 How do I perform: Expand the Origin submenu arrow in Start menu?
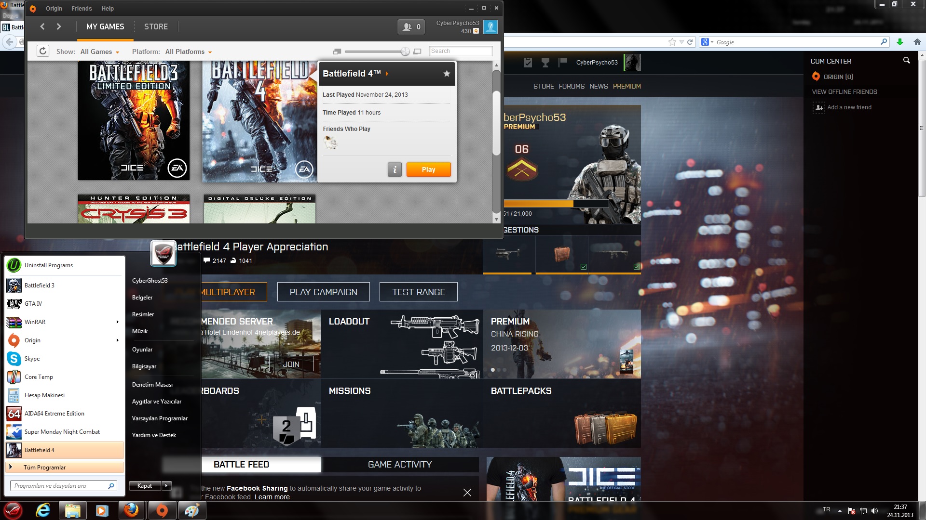[117, 340]
